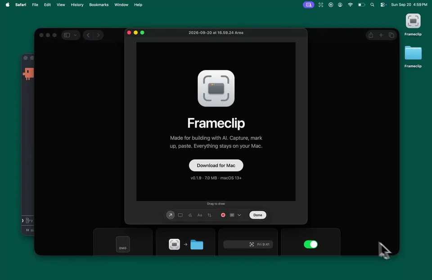Click the purple screen sharing menu bar icon

[x=309, y=4]
